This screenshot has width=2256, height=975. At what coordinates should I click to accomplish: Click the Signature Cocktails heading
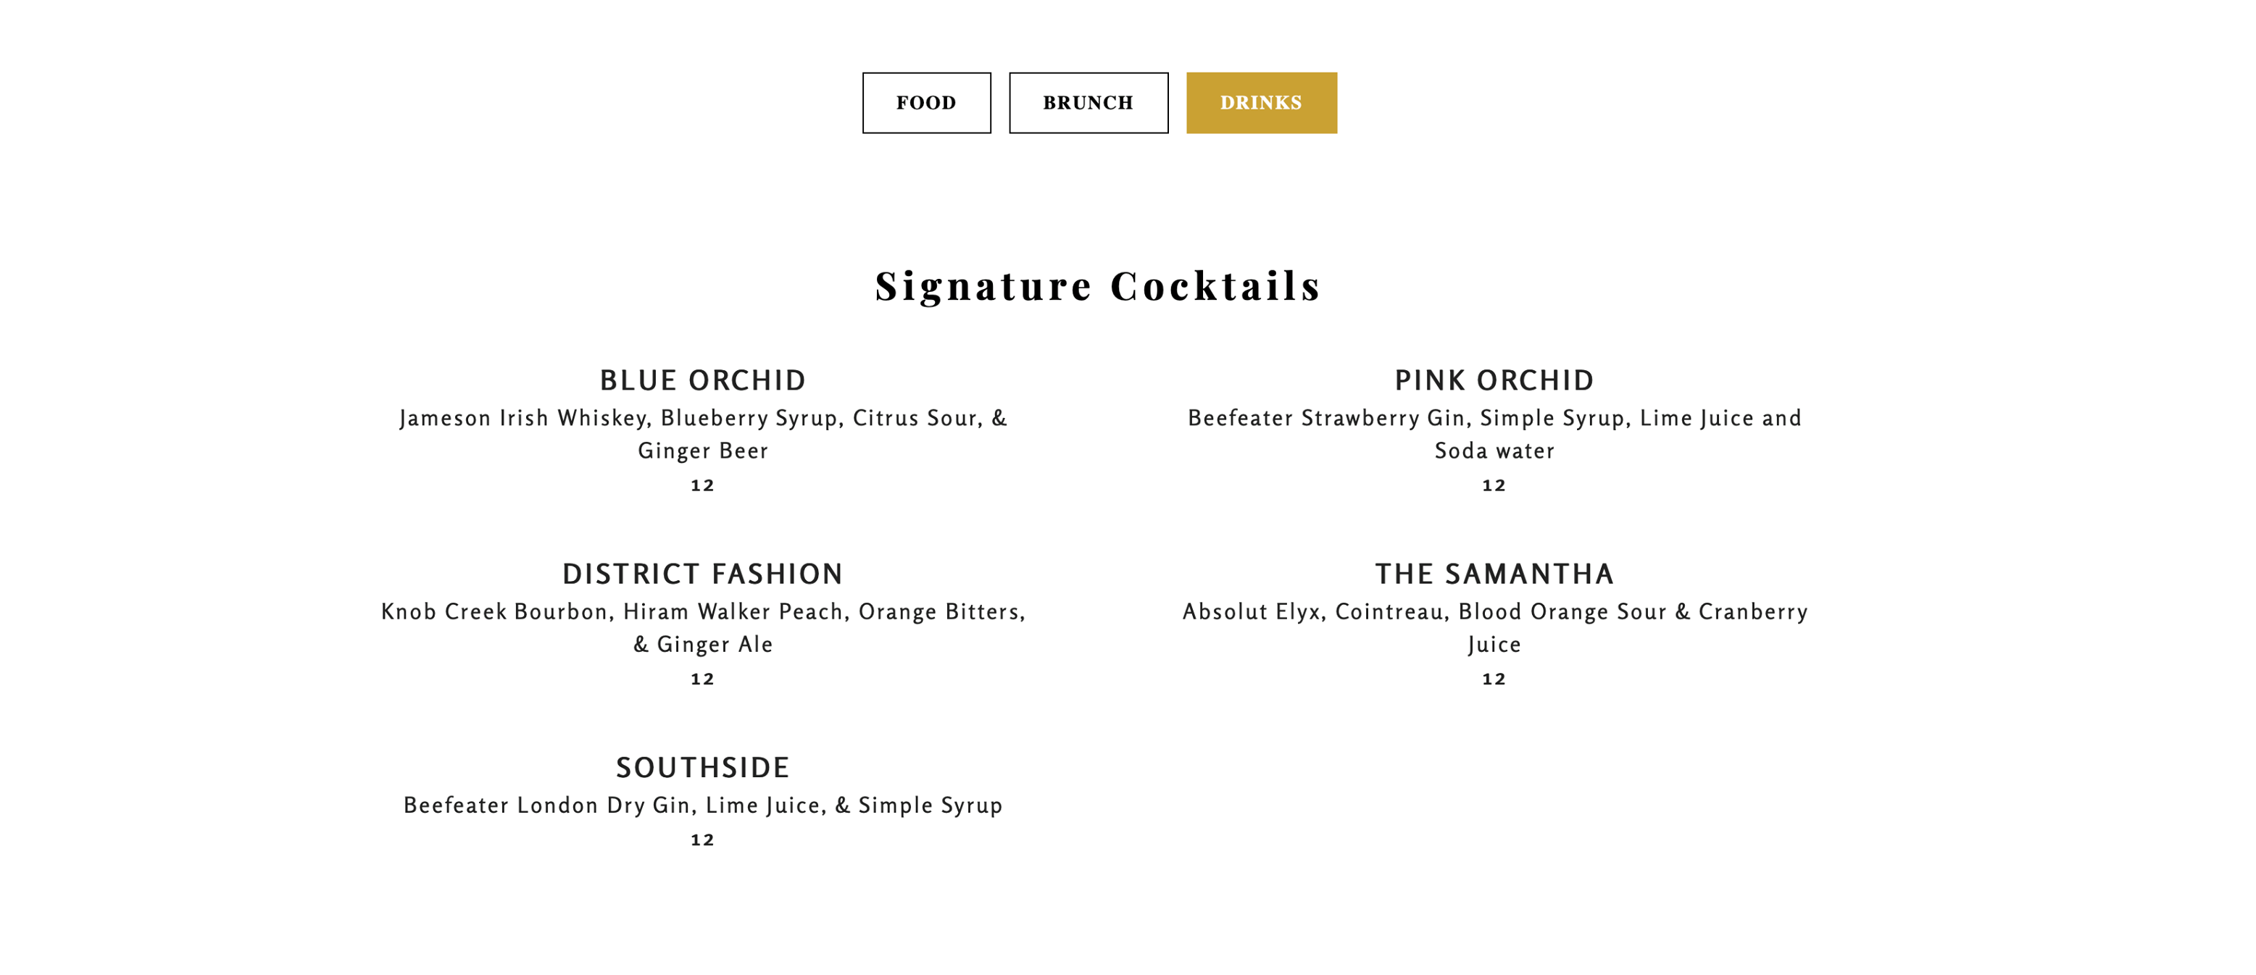point(1098,286)
